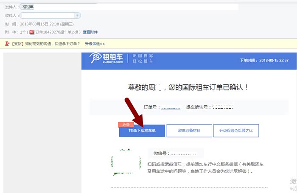Click the 打印/下载提车单 button

coord(142,131)
